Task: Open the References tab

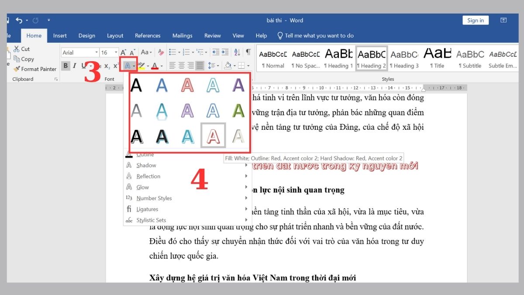Action: (148, 35)
